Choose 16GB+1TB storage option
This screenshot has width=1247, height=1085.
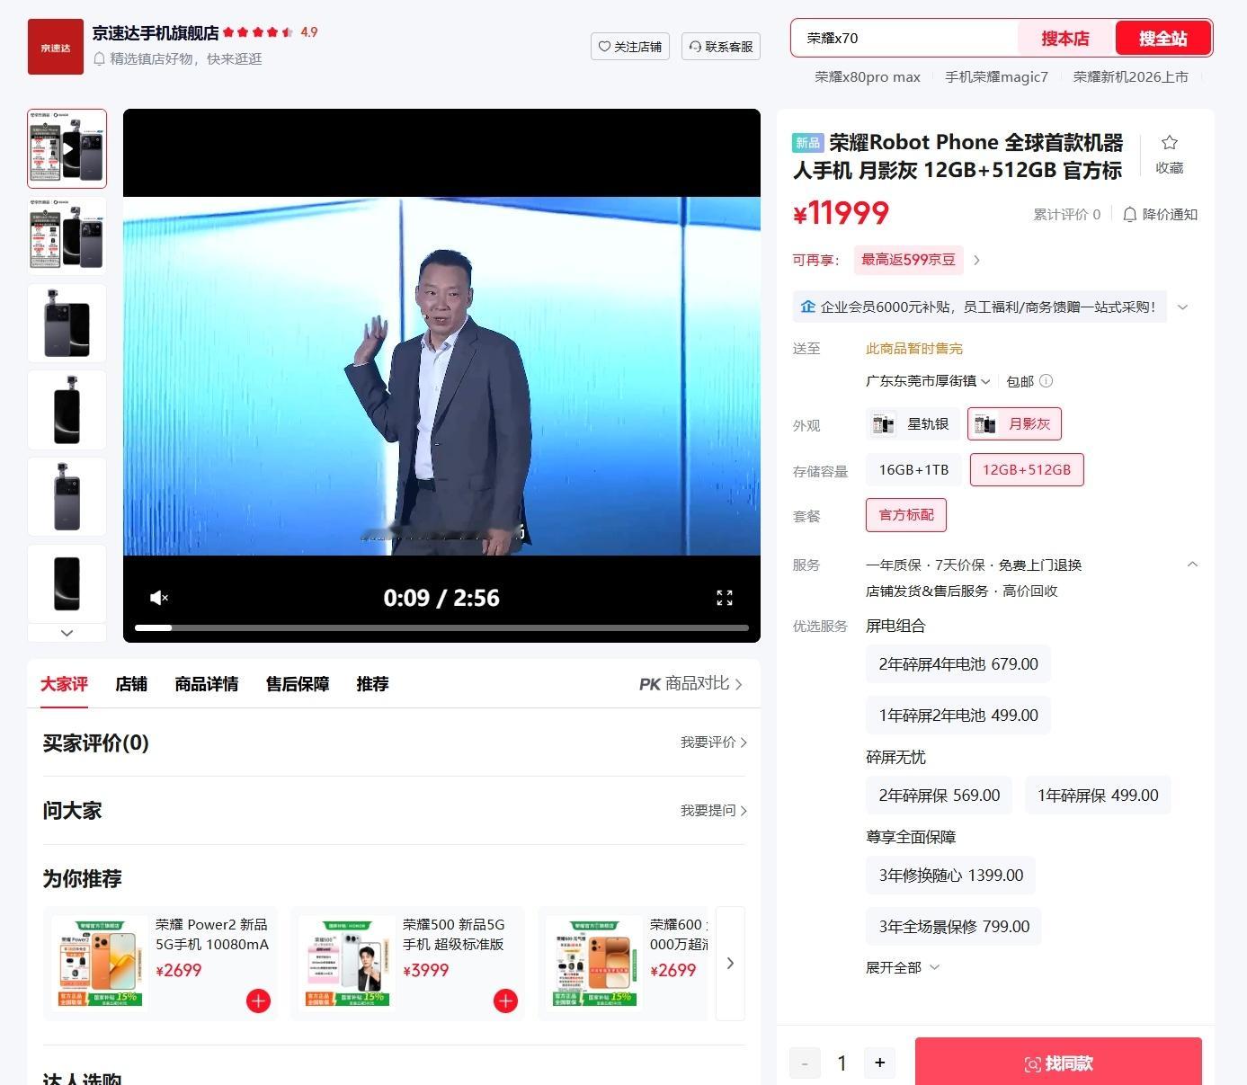tap(913, 470)
